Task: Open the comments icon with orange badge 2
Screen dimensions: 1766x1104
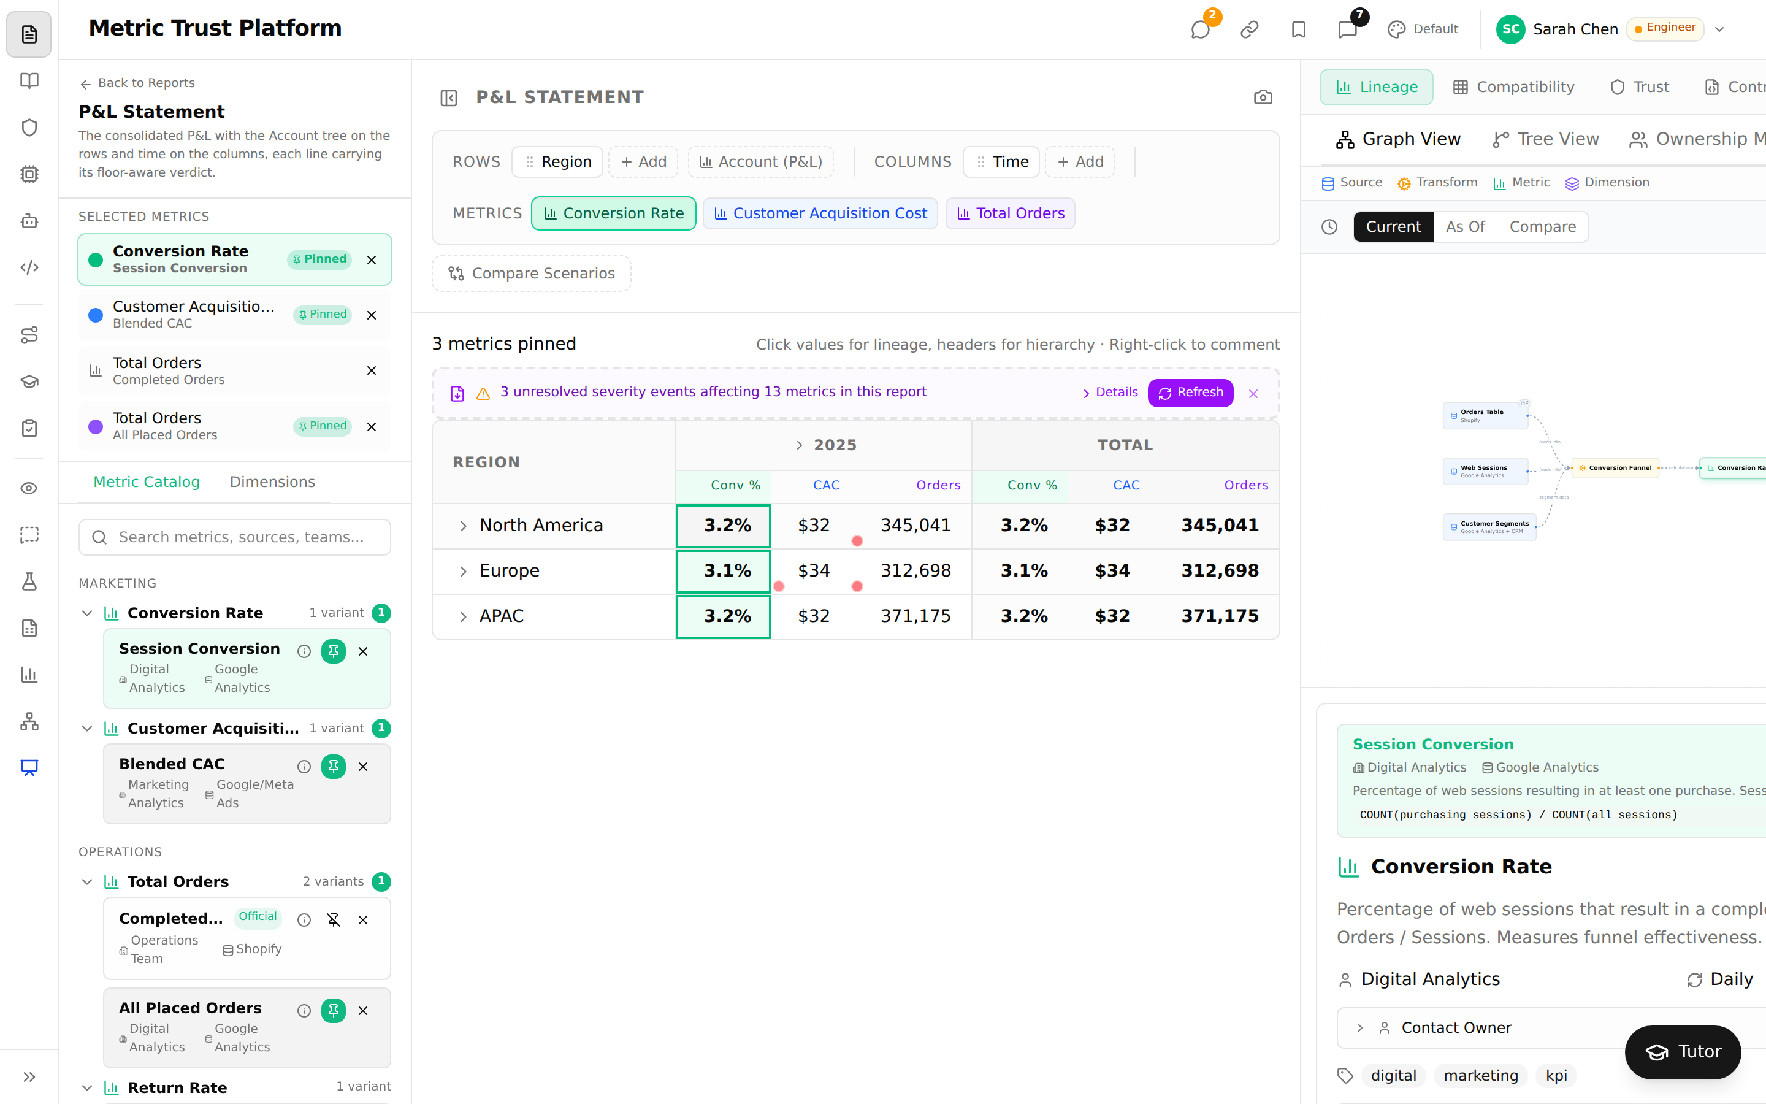Action: click(x=1201, y=29)
